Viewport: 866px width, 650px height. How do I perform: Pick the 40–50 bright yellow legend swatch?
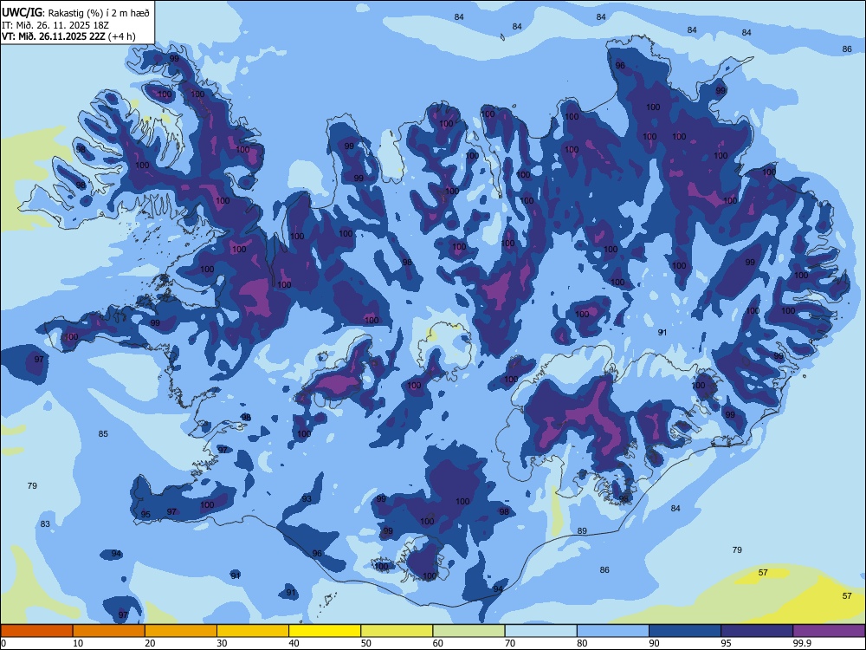click(x=325, y=631)
